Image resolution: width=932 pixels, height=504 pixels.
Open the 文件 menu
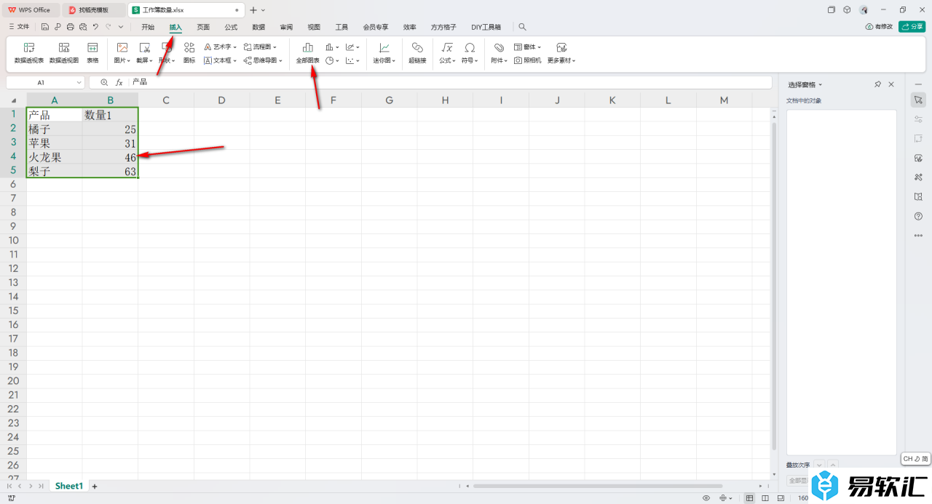tap(19, 27)
